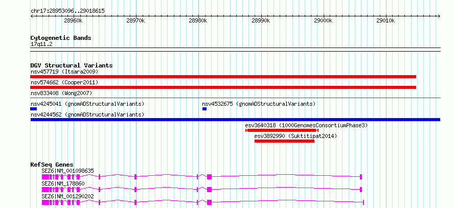455x208 pixels.
Task: Click the nsv574662 (Cooper2011) red variant bar
Action: click(223, 87)
